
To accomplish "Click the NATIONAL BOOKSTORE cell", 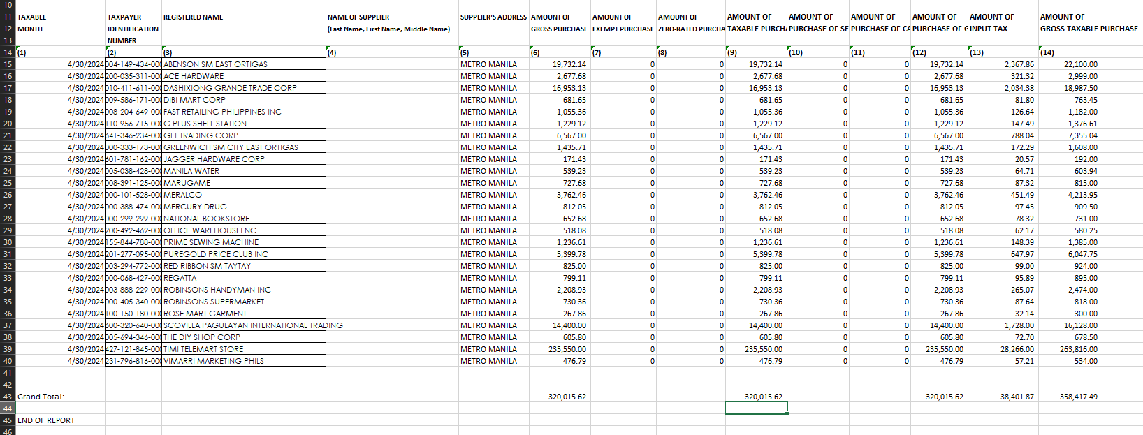I will (244, 219).
